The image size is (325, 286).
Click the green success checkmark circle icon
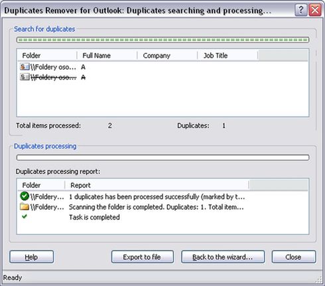(x=25, y=196)
